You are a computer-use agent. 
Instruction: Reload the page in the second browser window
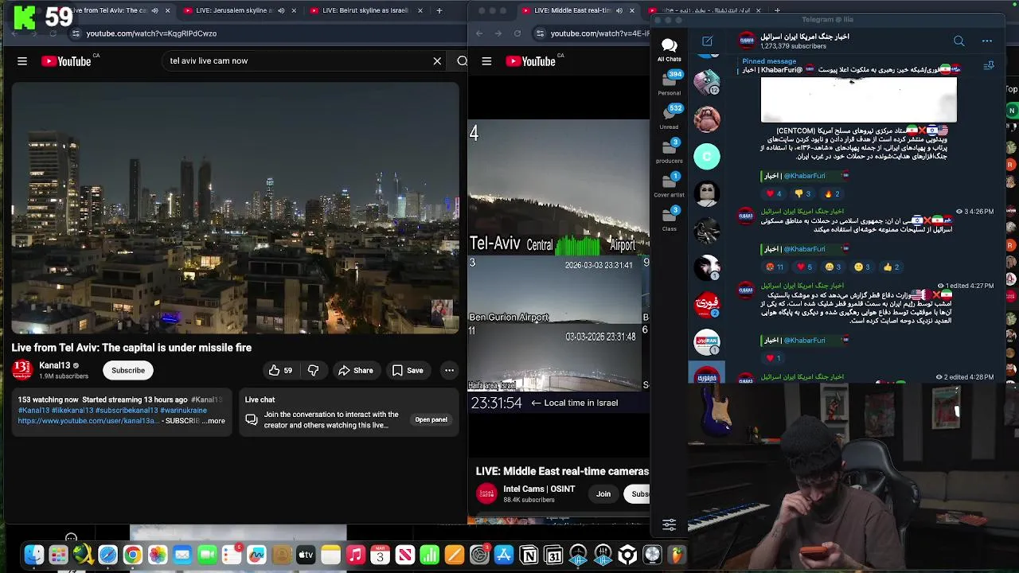click(517, 33)
